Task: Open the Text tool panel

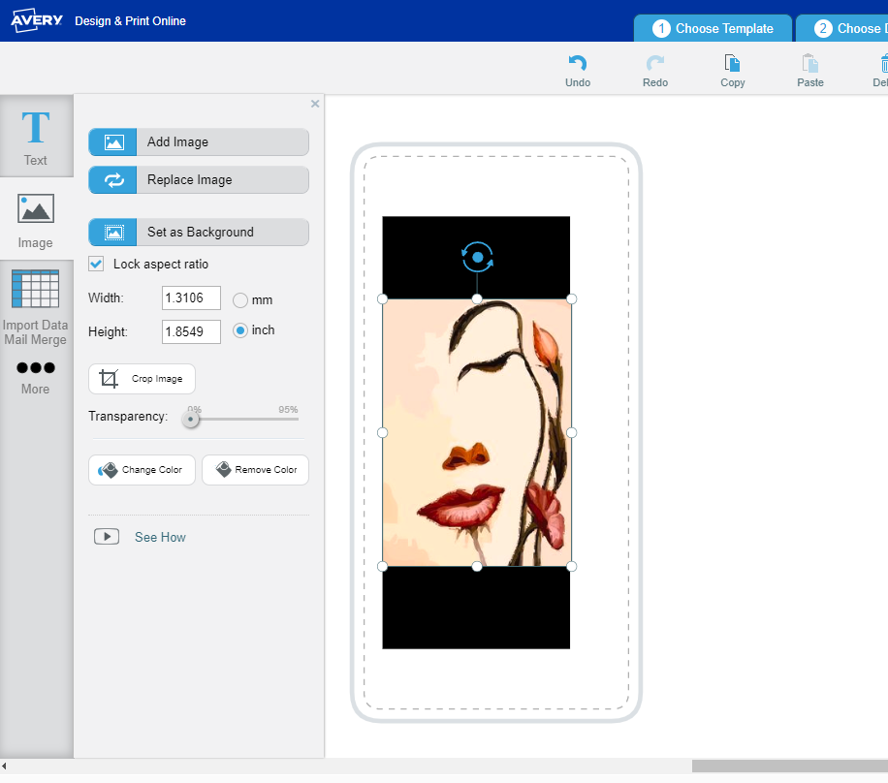Action: 36,137
